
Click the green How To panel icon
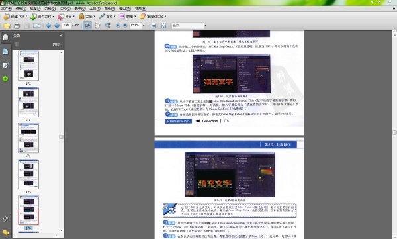[5, 79]
